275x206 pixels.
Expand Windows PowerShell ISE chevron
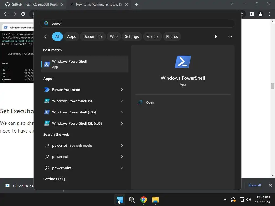point(122,101)
